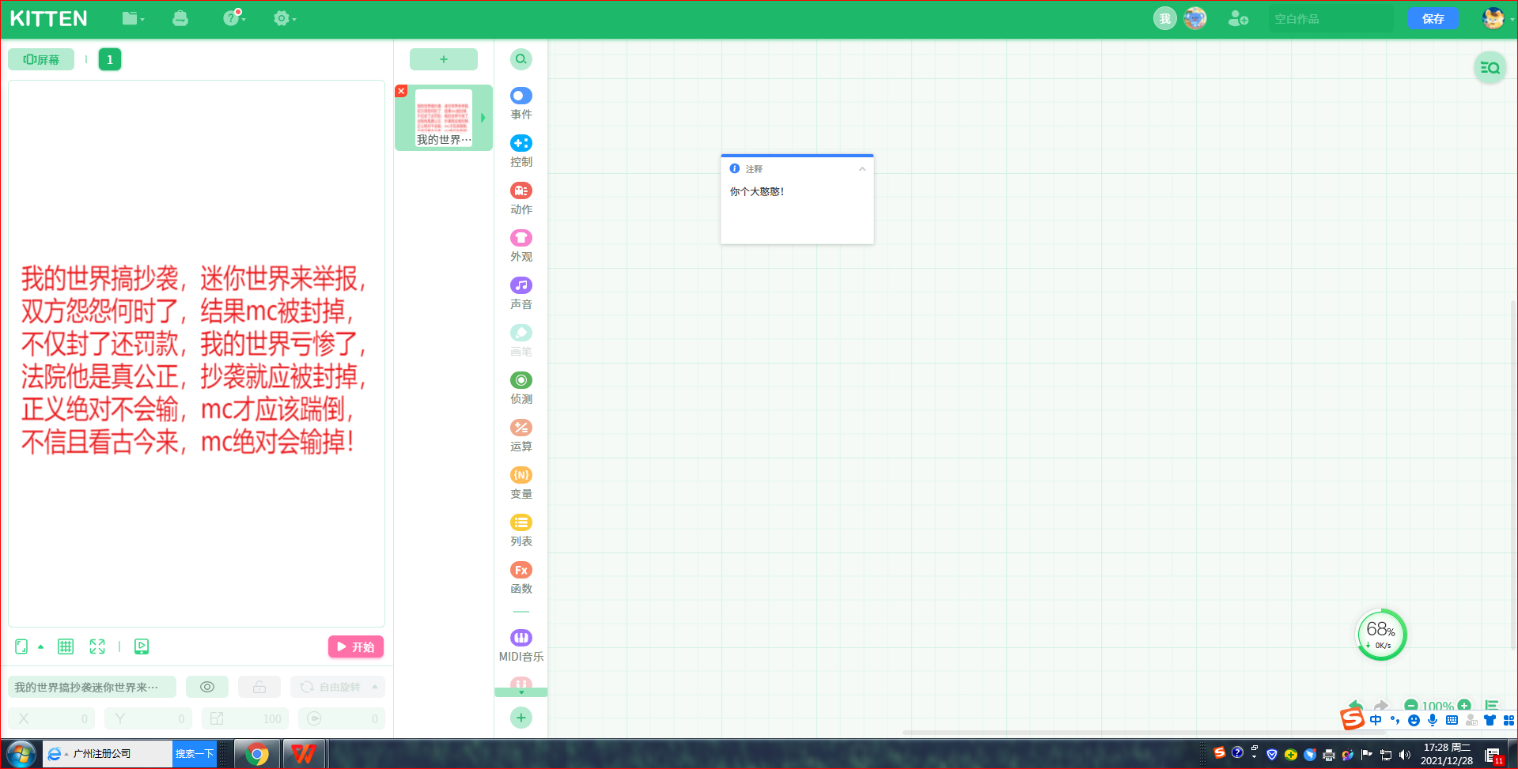Click the 搜索一下 taskbar search button

point(195,754)
